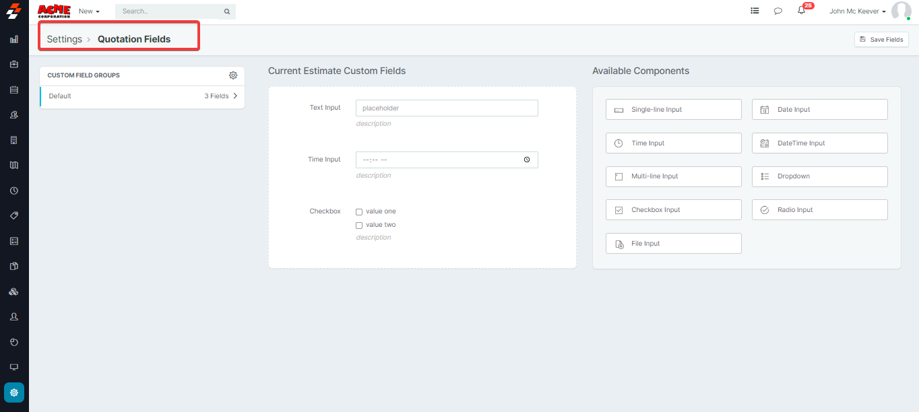Open notifications bell with 25 badge
This screenshot has width=919, height=412.
801,11
